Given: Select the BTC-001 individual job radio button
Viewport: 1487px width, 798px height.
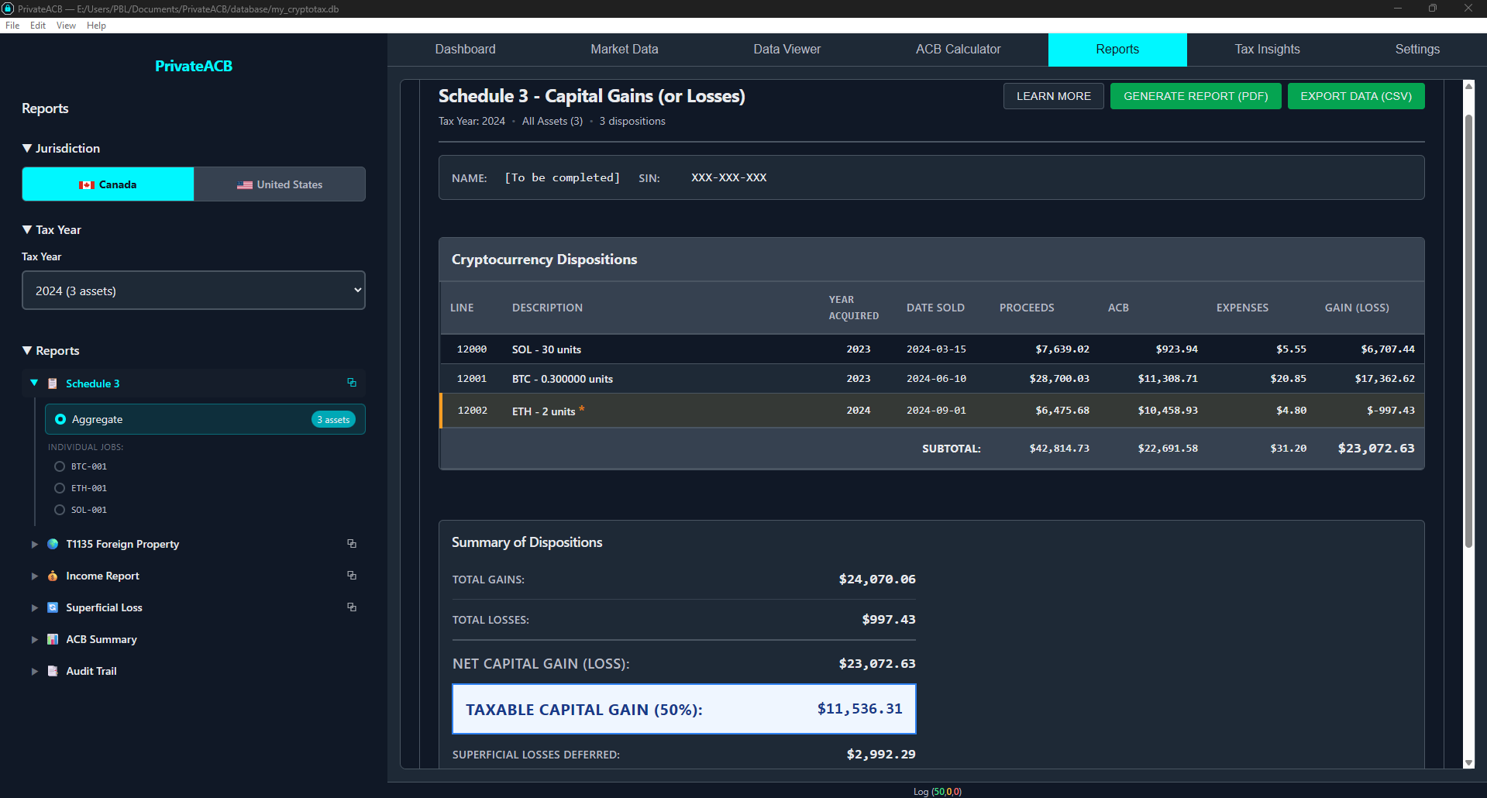Looking at the screenshot, I should click(60, 466).
